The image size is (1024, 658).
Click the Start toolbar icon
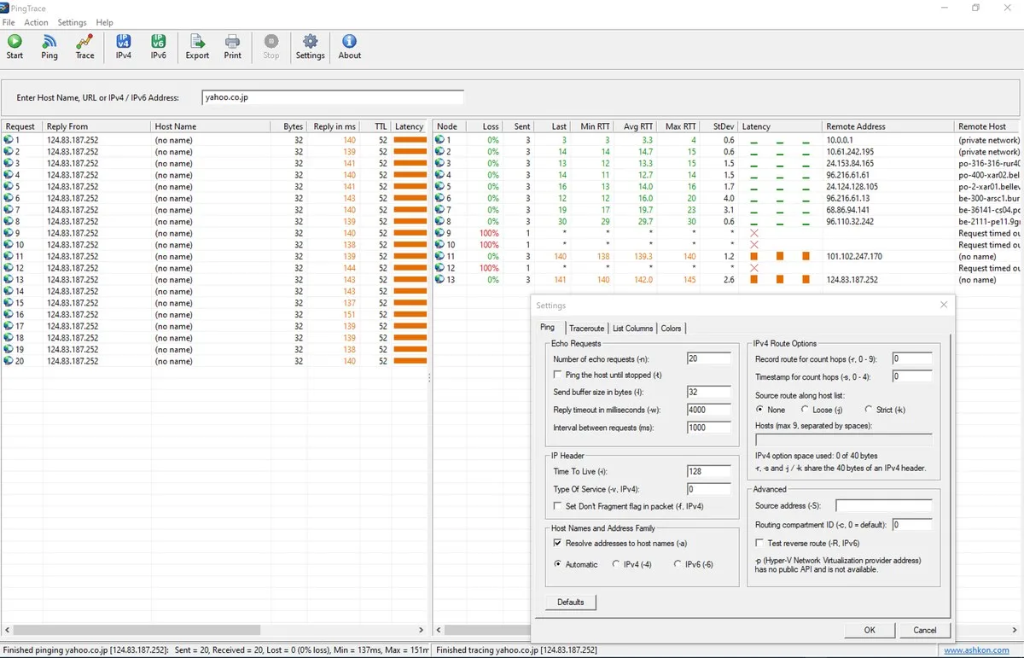point(15,41)
